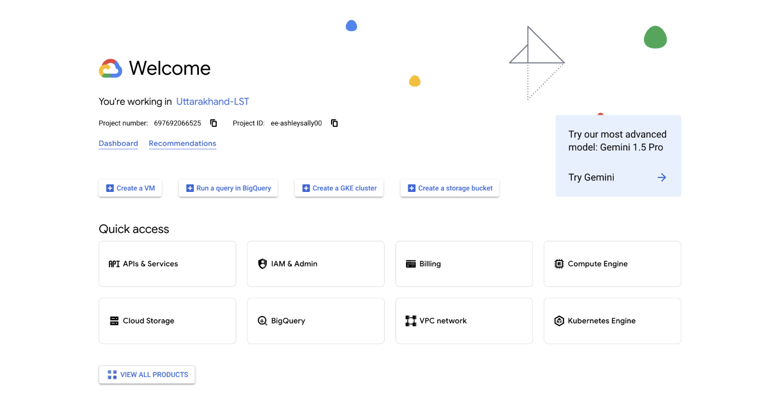Open the VPC network quick access card
Viewport: 775px width, 415px height.
click(464, 321)
